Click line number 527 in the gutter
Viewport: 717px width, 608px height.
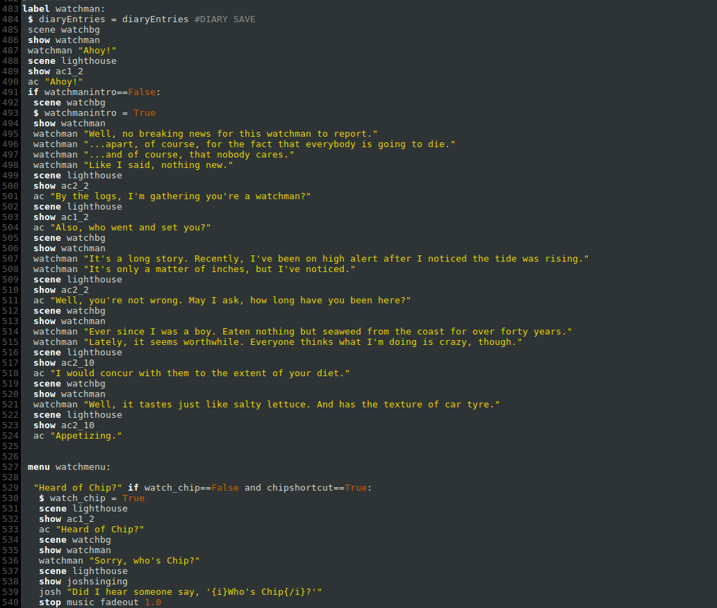(10, 467)
